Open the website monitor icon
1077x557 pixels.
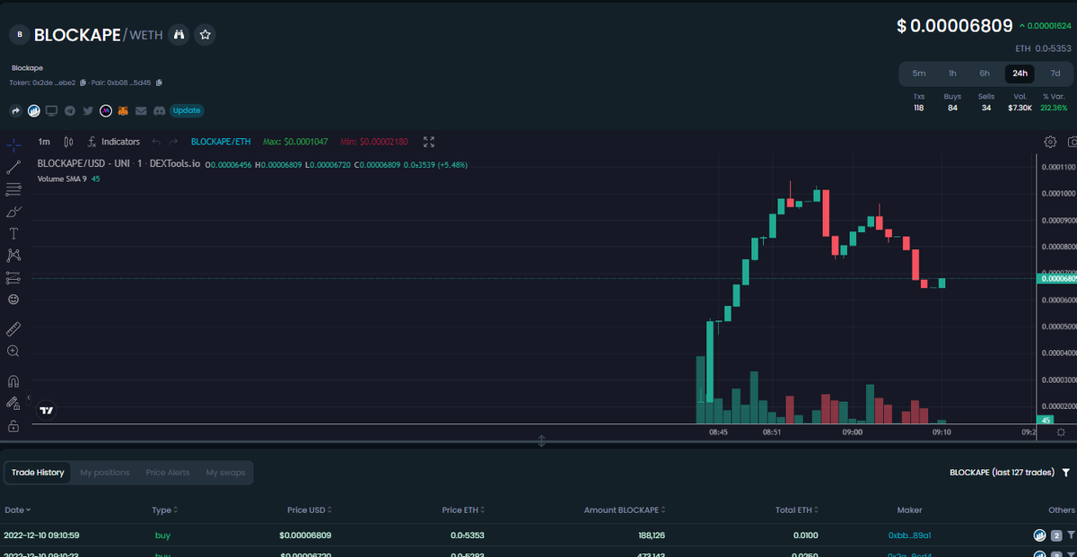click(52, 111)
